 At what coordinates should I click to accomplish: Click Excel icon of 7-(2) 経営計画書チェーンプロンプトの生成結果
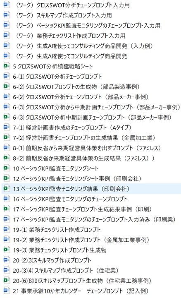click(7, 137)
